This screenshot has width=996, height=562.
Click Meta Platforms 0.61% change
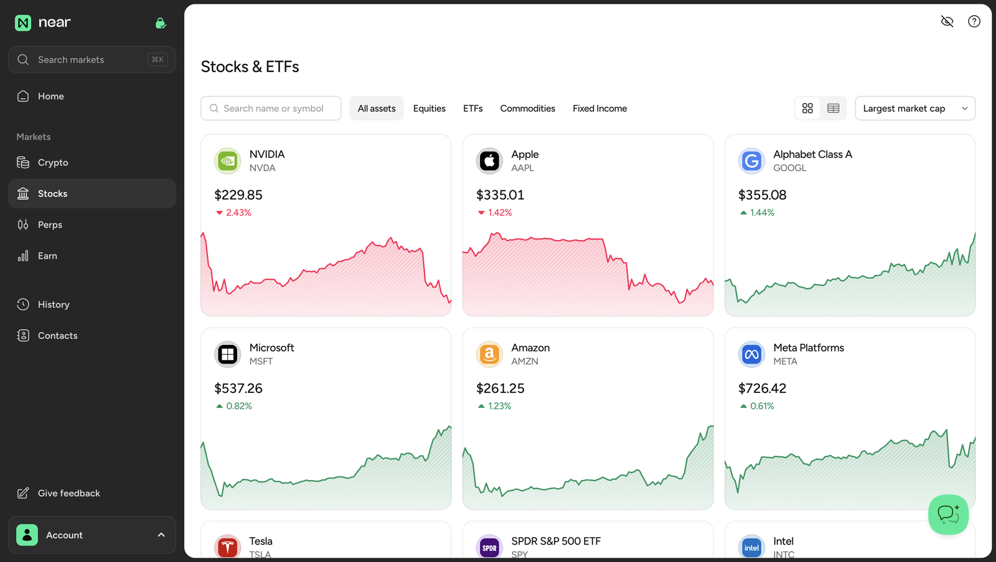tap(757, 406)
